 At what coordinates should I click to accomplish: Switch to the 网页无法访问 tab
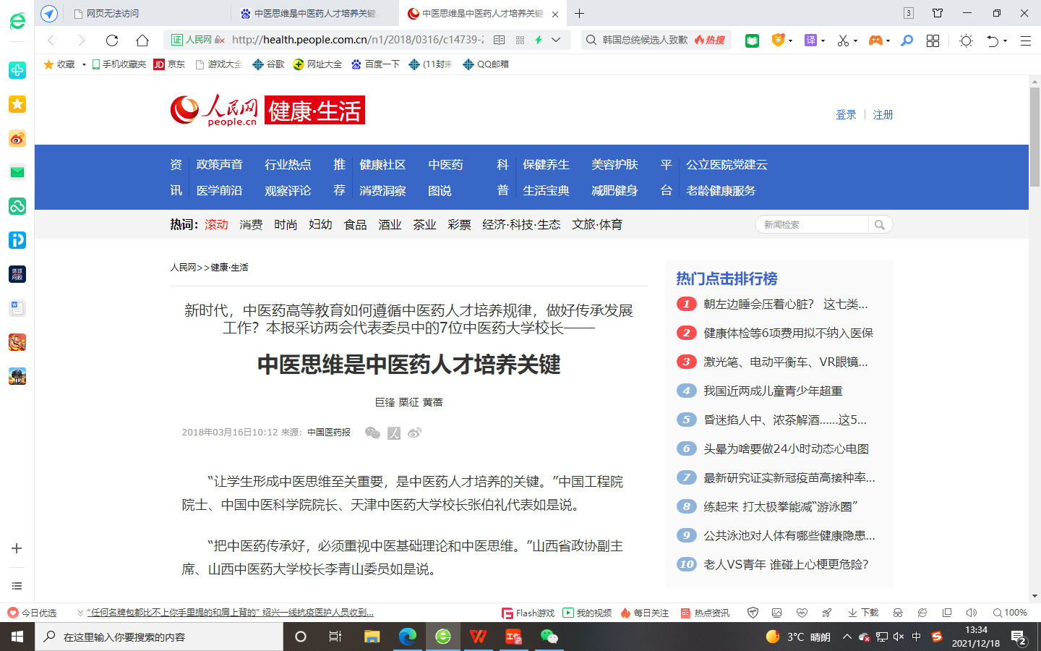[x=145, y=13]
